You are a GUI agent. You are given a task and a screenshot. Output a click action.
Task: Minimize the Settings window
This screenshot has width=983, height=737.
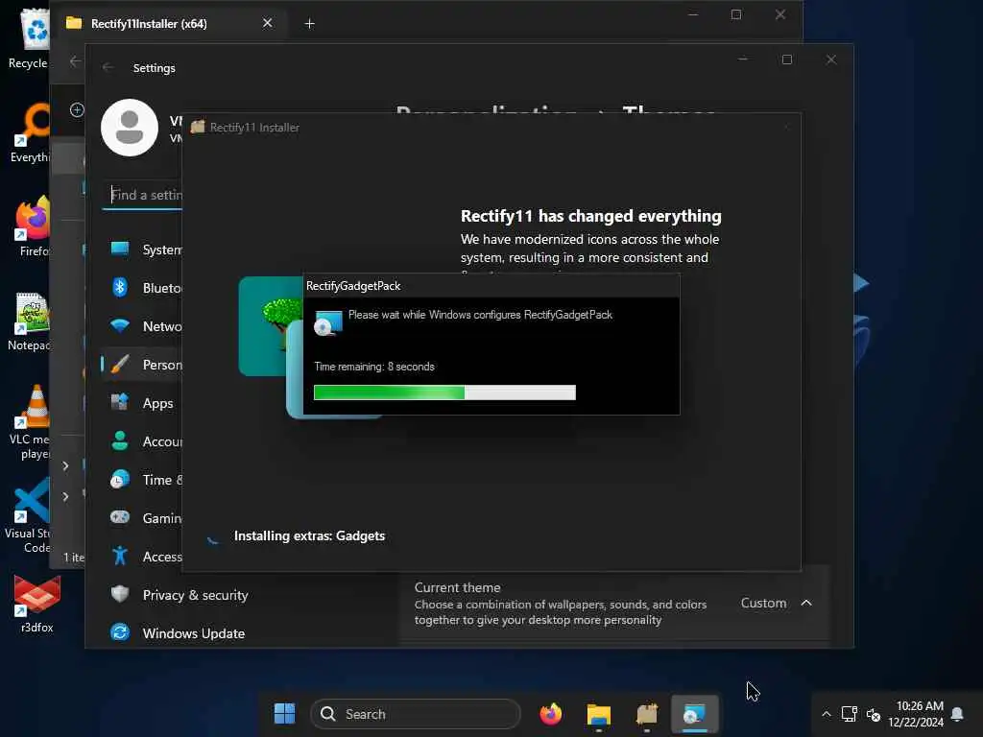click(x=743, y=59)
